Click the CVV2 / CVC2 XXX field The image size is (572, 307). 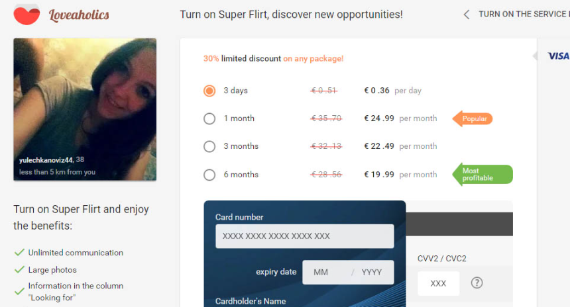click(439, 283)
